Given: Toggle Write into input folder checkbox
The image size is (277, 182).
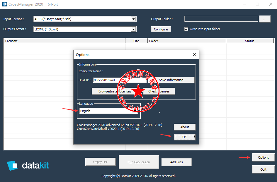Looking at the screenshot, I should click(x=186, y=29).
